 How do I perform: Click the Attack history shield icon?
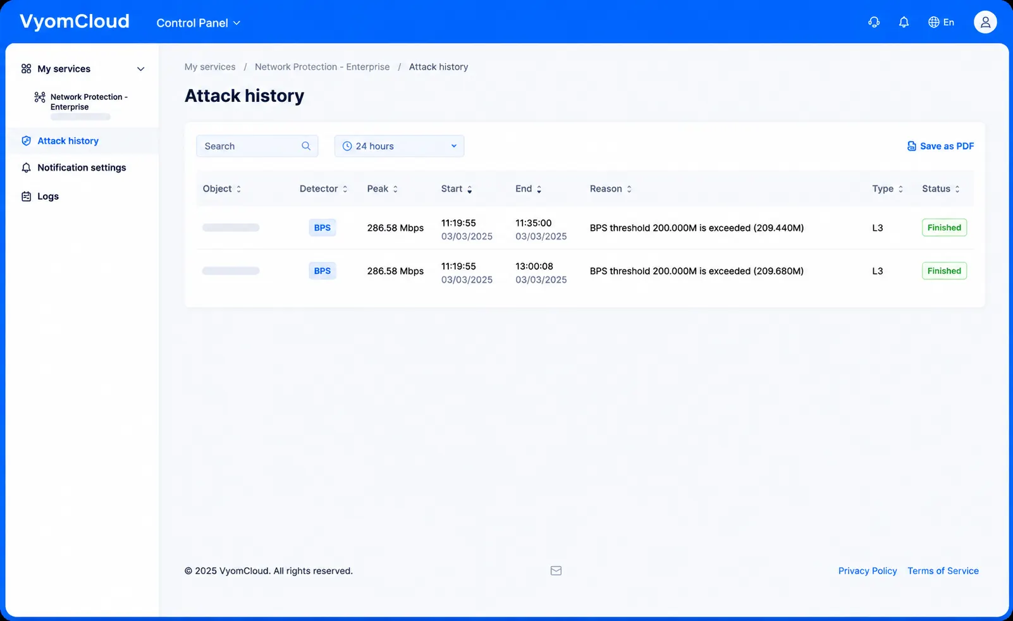pyautogui.click(x=26, y=141)
